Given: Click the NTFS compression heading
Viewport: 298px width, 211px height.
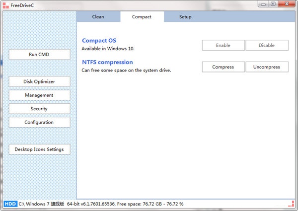Looking at the screenshot, I should coord(107,62).
